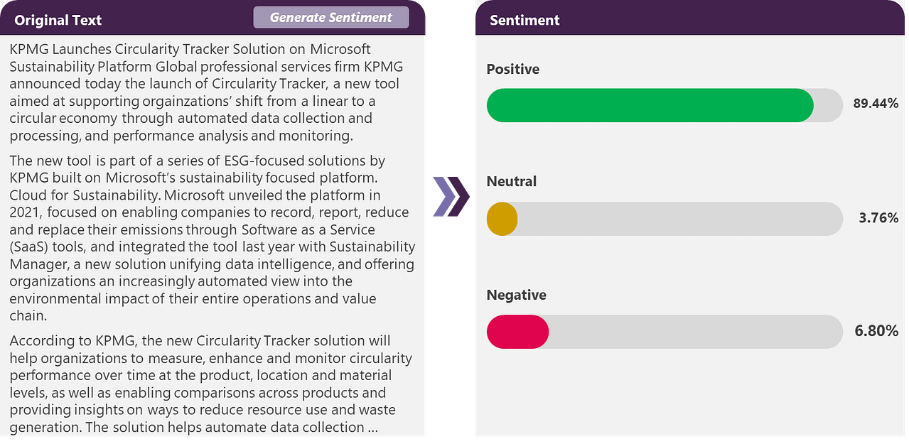Click the yellow Neutral sentiment bar fill
The width and height of the screenshot is (909, 444).
502,219
